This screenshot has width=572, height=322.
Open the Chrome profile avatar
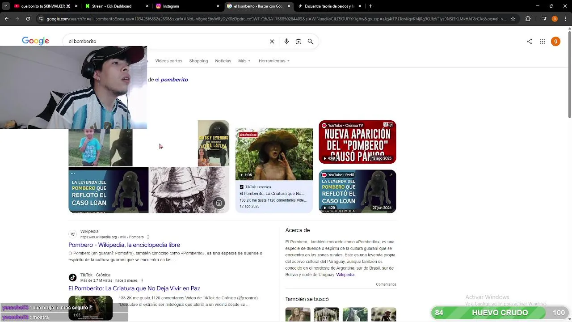click(x=555, y=19)
